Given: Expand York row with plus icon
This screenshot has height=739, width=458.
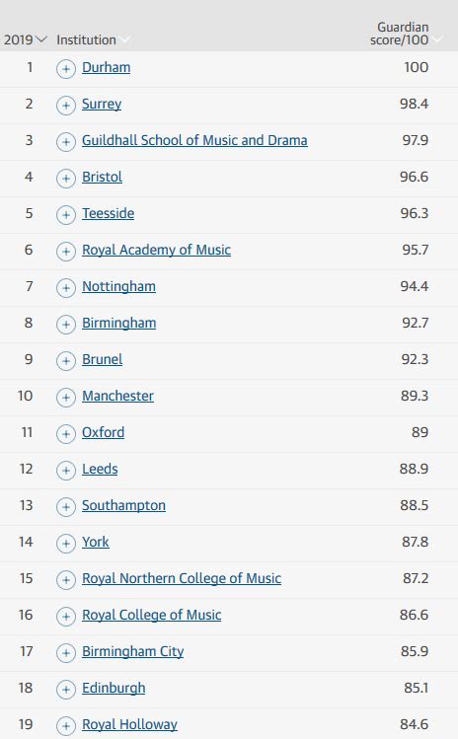Looking at the screenshot, I should click(x=66, y=544).
